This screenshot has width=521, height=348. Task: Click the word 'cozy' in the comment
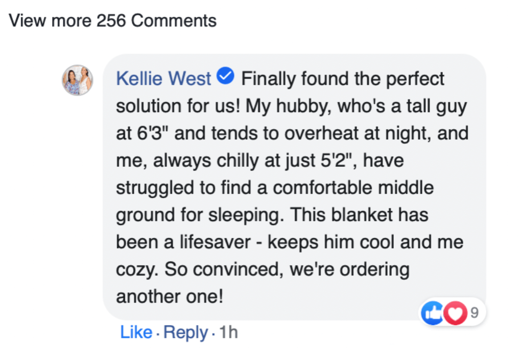click(135, 269)
